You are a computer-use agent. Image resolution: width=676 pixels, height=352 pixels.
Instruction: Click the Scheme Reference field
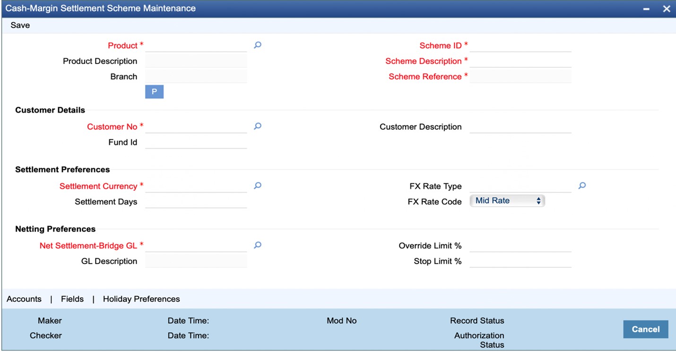520,77
